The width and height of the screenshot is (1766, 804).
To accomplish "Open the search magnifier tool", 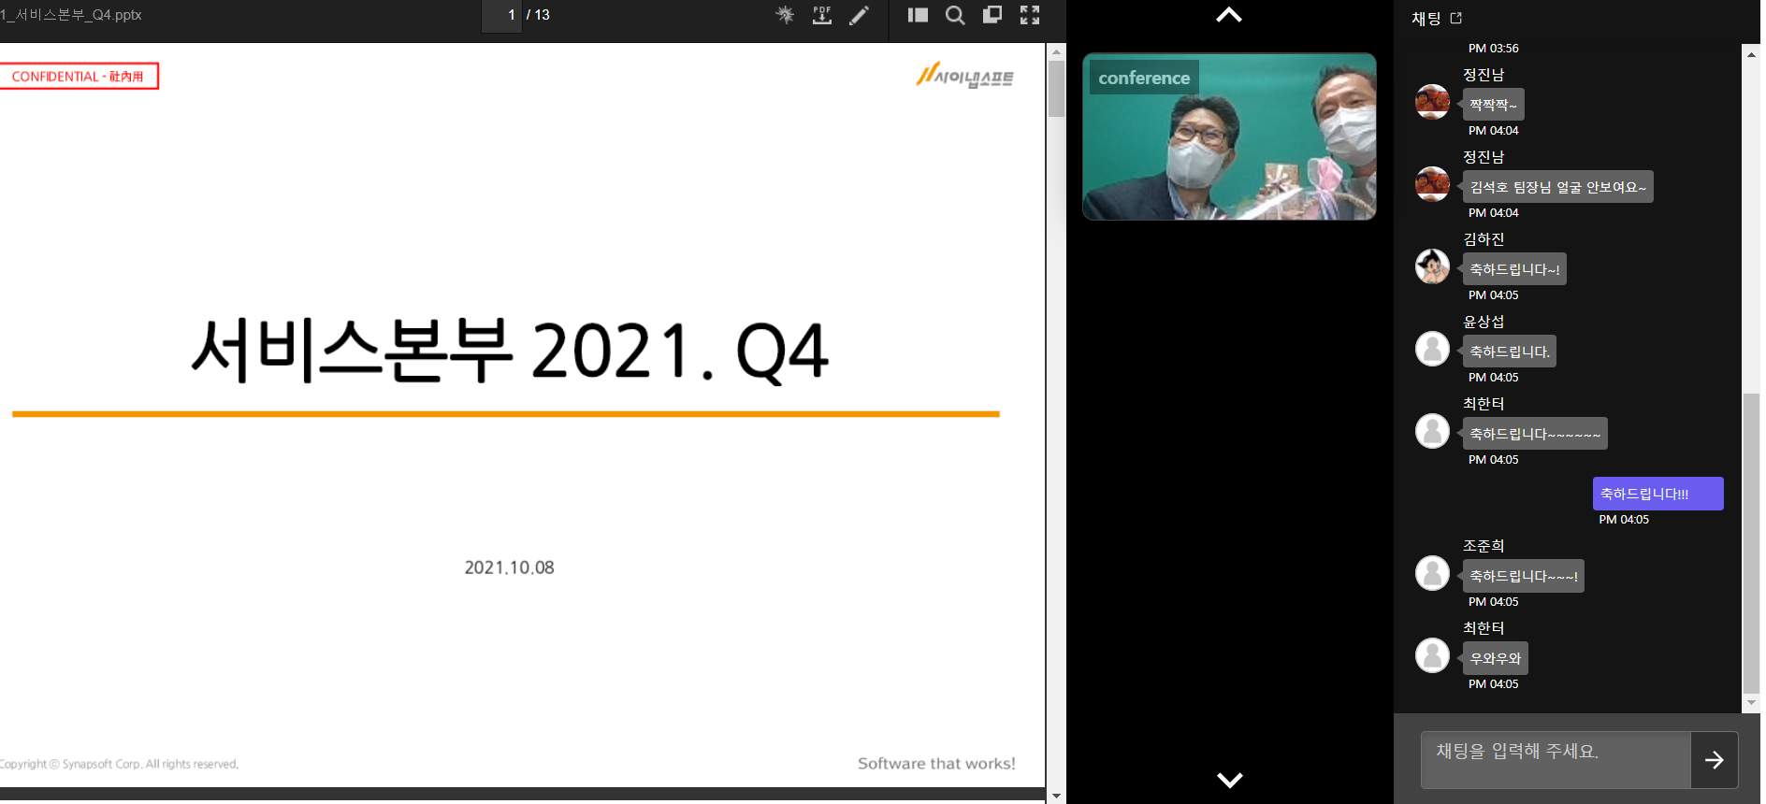I will 955,15.
